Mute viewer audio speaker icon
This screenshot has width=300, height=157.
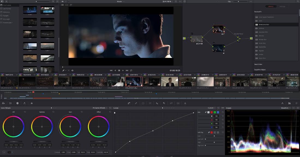[73, 70]
